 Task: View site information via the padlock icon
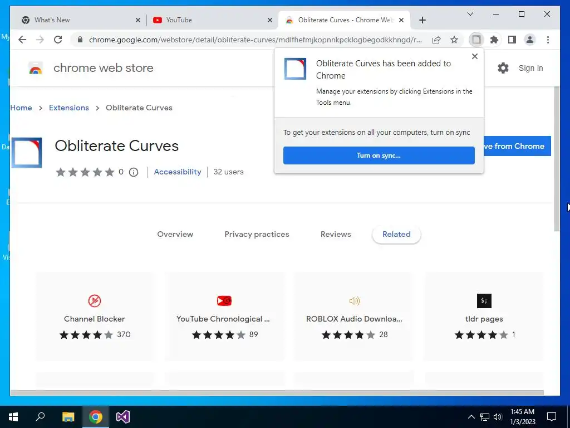(x=80, y=40)
